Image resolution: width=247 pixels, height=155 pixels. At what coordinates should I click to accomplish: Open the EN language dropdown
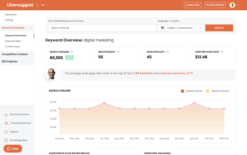(x=44, y=5)
